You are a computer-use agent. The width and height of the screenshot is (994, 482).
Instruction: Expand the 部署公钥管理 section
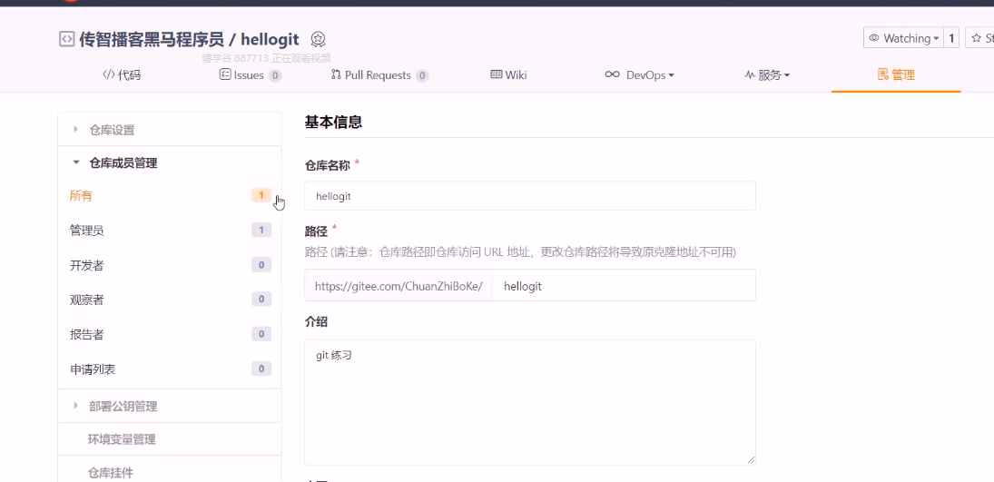click(169, 406)
